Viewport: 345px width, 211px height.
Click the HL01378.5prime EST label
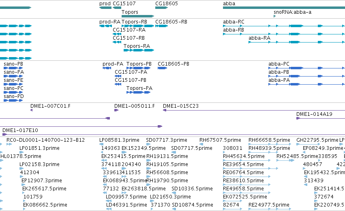point(21,156)
